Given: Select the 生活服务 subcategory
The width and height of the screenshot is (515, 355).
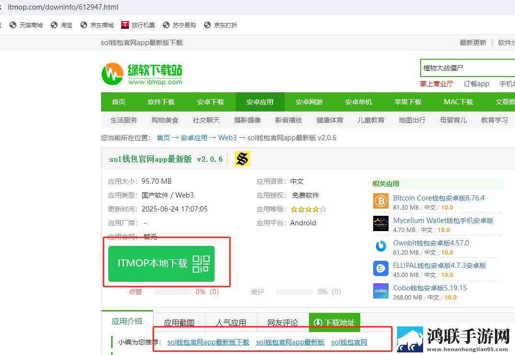Looking at the screenshot, I should click(124, 120).
